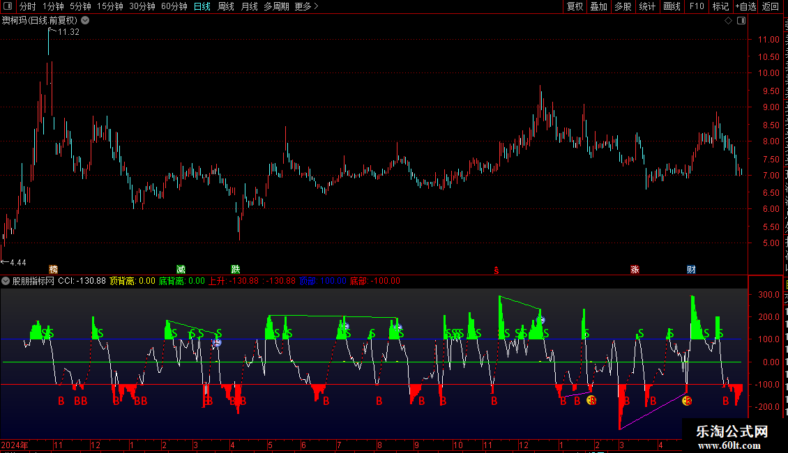The image size is (788, 453).
Task: Click the 2024年 date axis label
Action: pyautogui.click(x=15, y=445)
